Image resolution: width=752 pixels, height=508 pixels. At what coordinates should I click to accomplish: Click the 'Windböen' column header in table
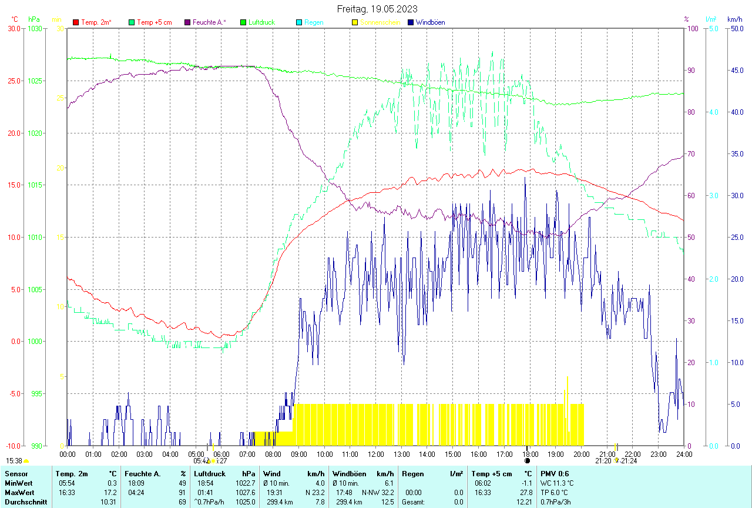(348, 473)
